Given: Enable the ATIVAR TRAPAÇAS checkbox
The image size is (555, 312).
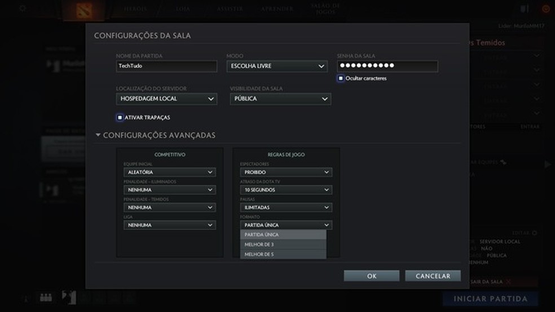Looking at the screenshot, I should (x=120, y=117).
